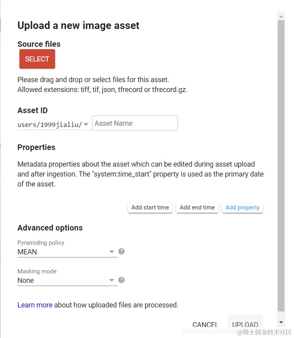
Task: Click the red SELECT source files button
Action: click(x=37, y=59)
